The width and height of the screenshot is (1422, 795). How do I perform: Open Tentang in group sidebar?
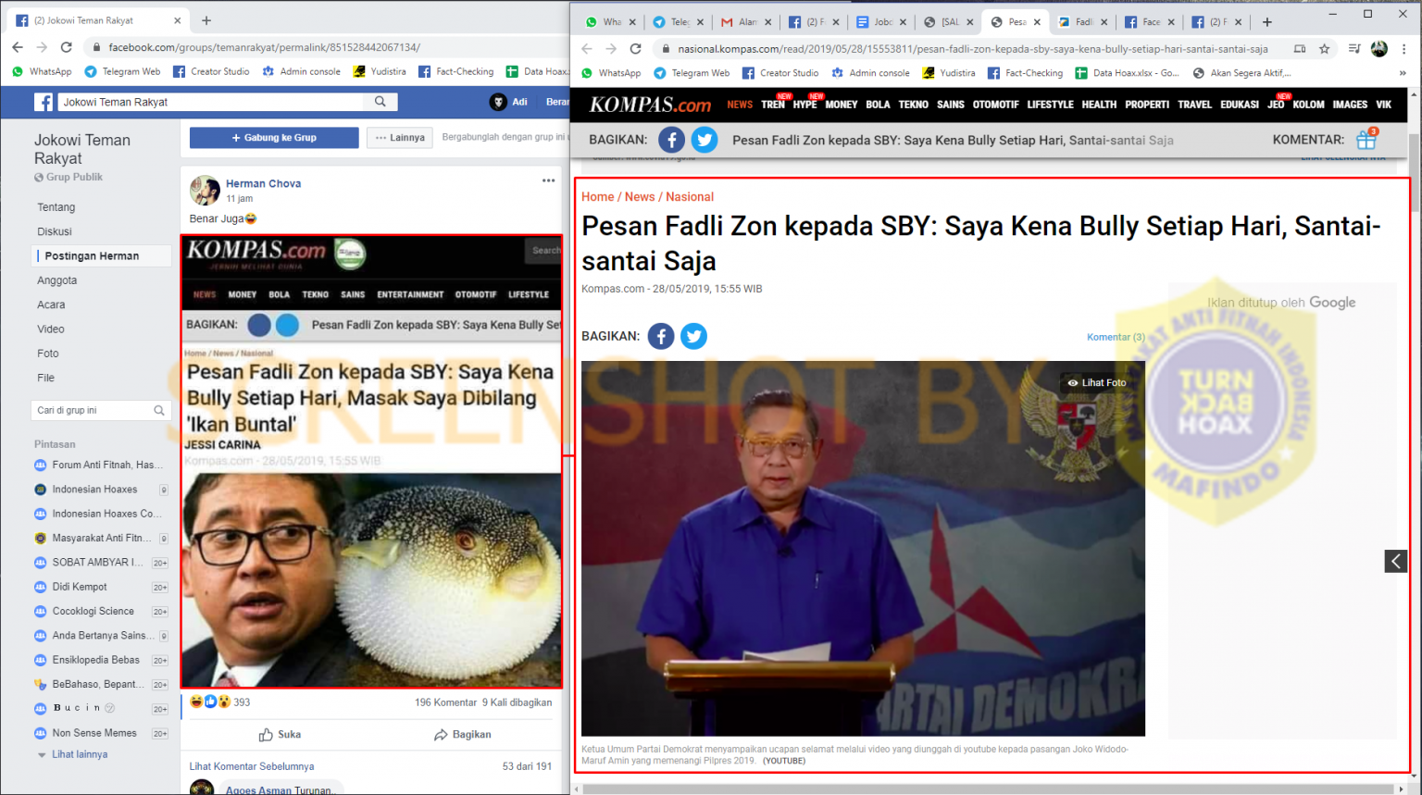point(56,207)
